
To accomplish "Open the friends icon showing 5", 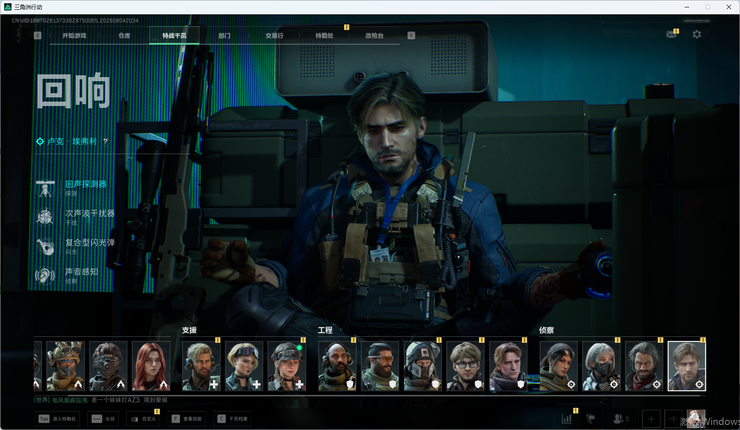I will coord(621,419).
